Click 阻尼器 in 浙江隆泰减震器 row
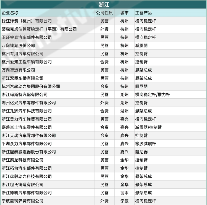The width and height of the screenshot is (207, 205). point(141,152)
